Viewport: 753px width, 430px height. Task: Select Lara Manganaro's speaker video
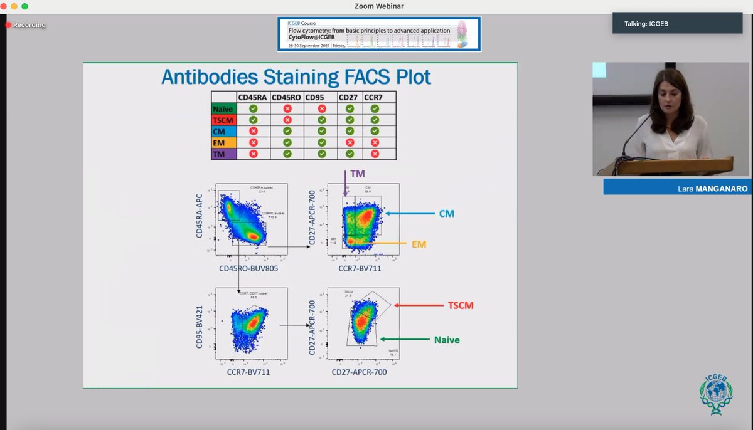[x=671, y=119]
